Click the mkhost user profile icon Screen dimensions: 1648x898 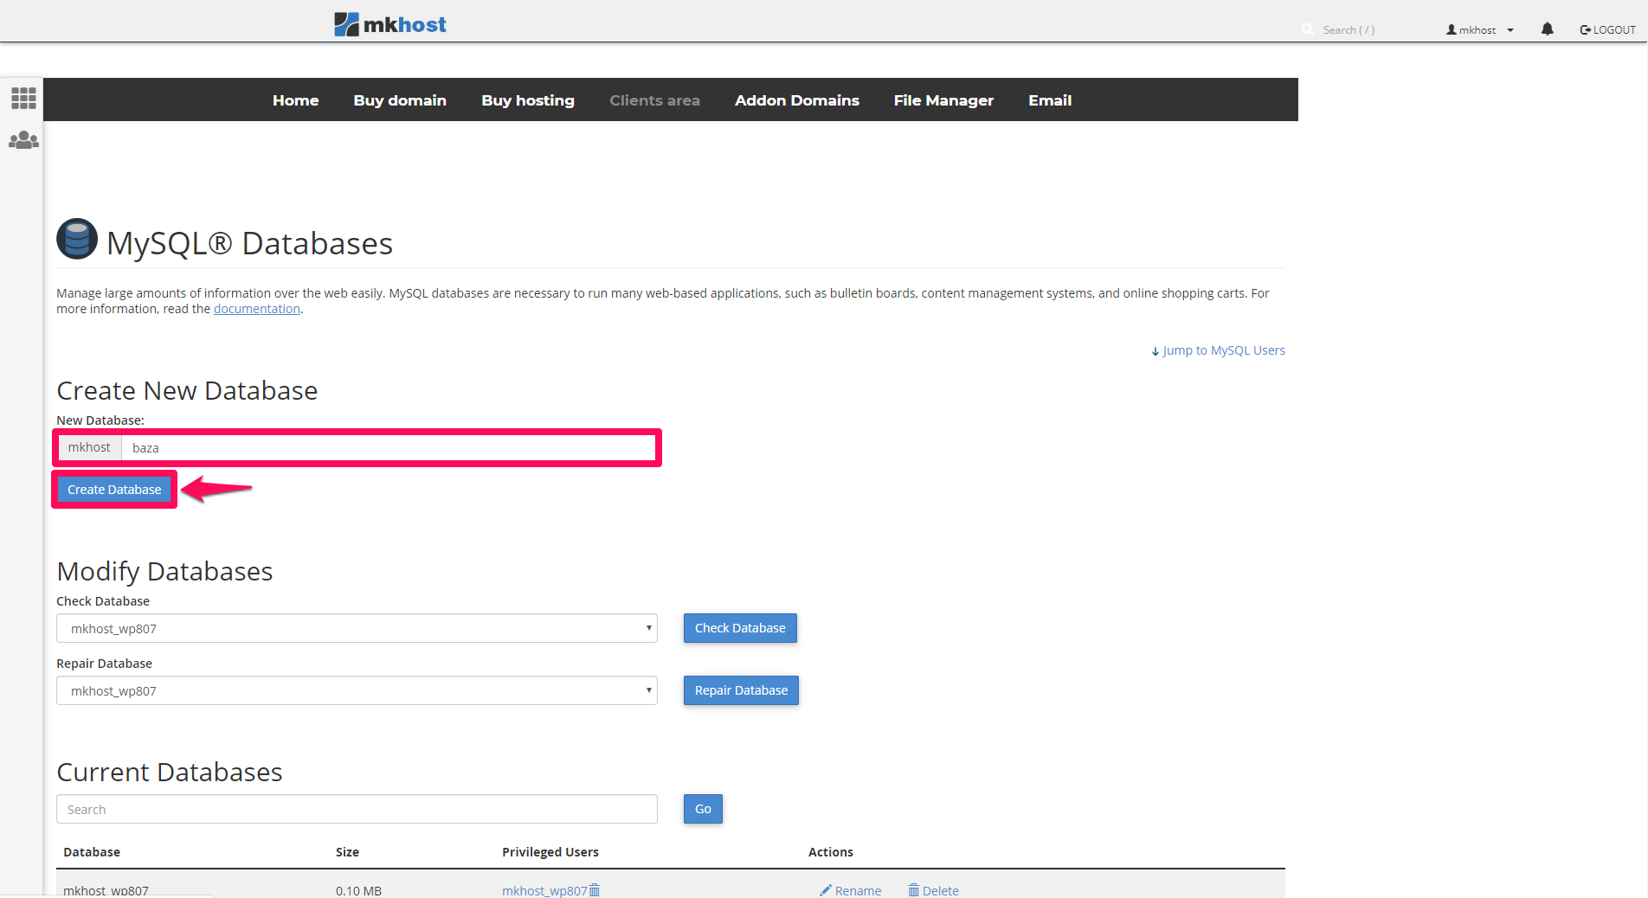[1451, 29]
